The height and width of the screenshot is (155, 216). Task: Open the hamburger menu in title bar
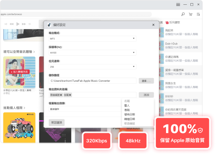pos(178,5)
